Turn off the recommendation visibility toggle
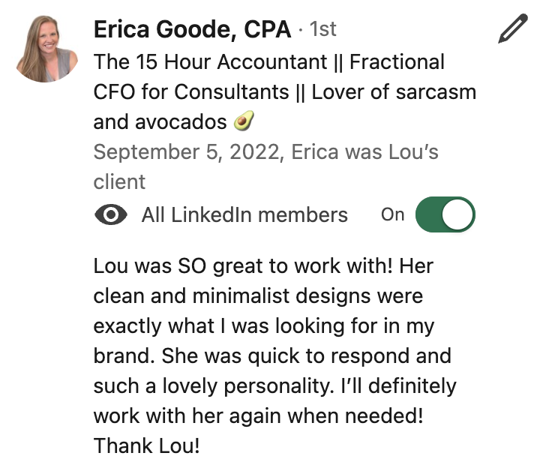 point(445,215)
